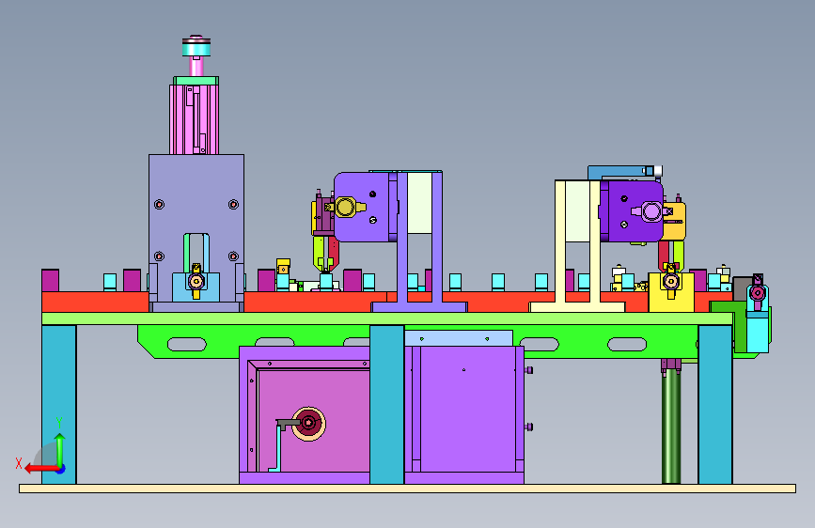Select the round knob in the magenta panel
Viewport: 815px width, 528px height.
(308, 424)
